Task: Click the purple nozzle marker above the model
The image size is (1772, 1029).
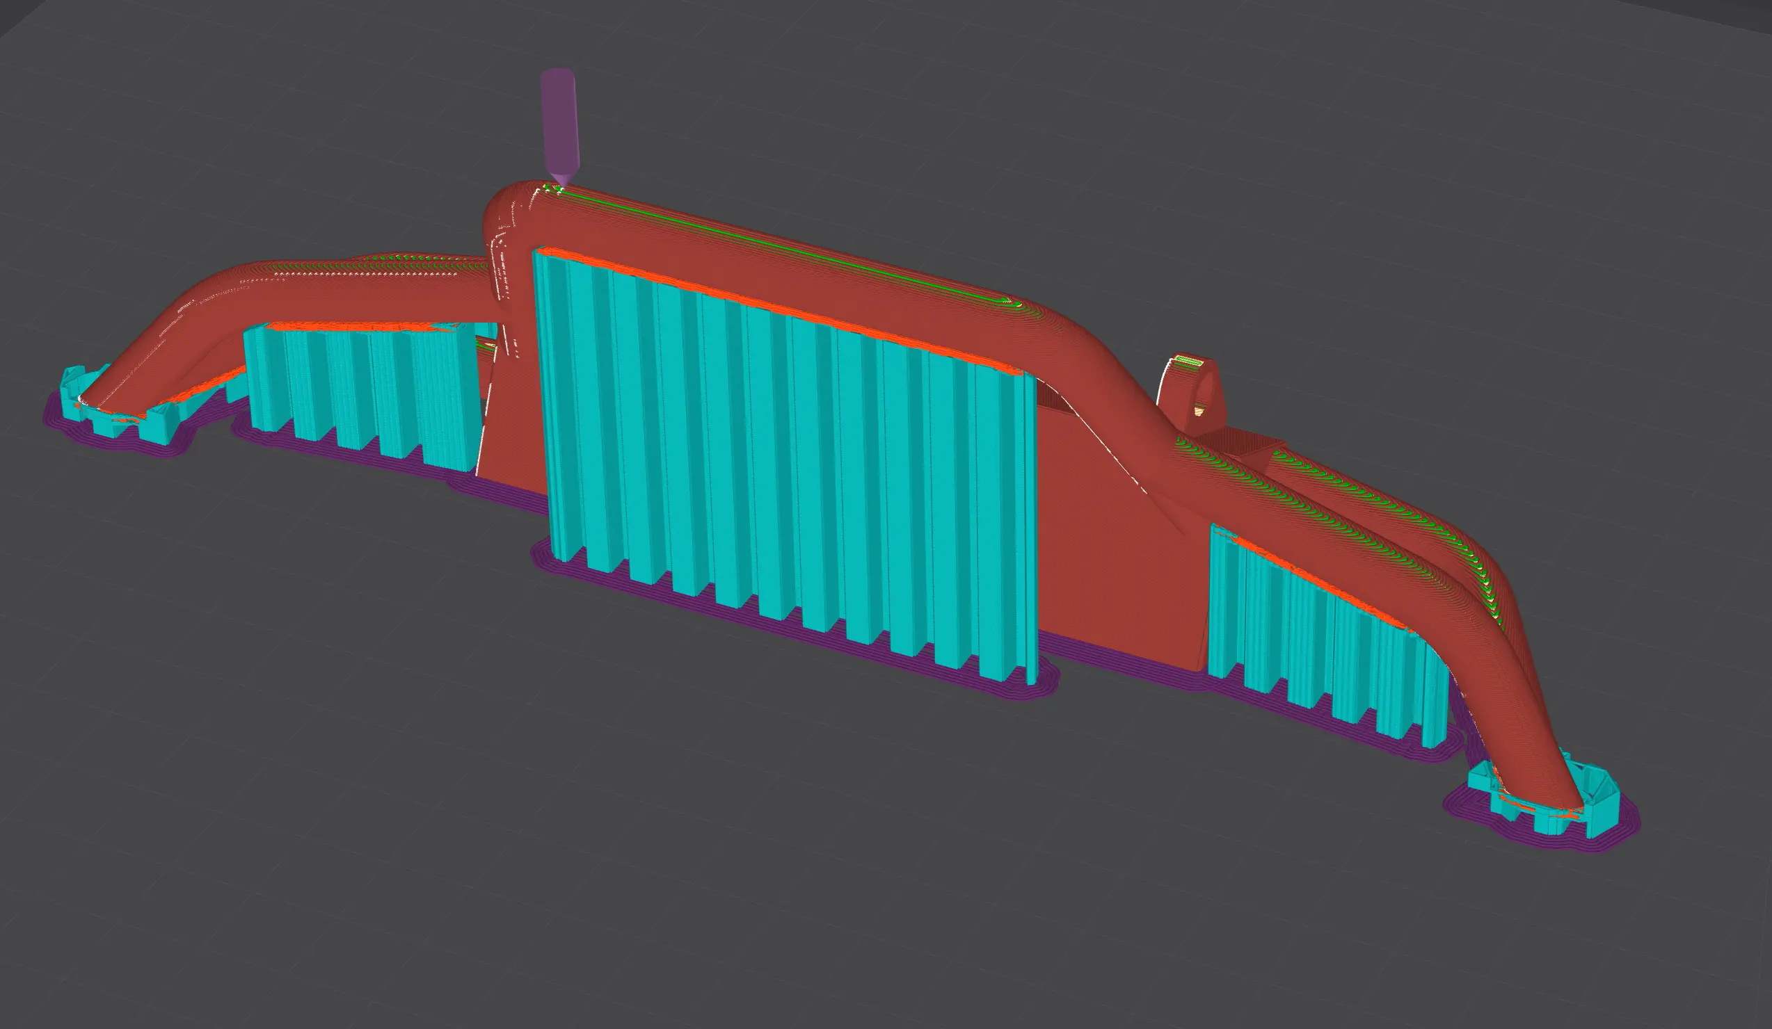Action: [559, 127]
